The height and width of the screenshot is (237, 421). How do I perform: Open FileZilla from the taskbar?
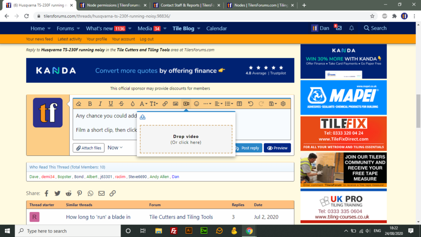pos(174,231)
